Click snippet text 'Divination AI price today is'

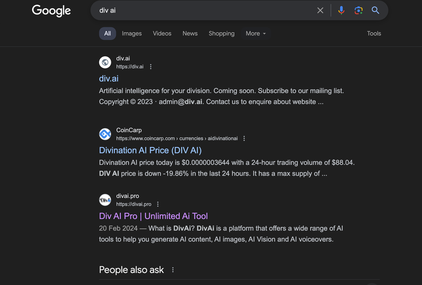139,163
